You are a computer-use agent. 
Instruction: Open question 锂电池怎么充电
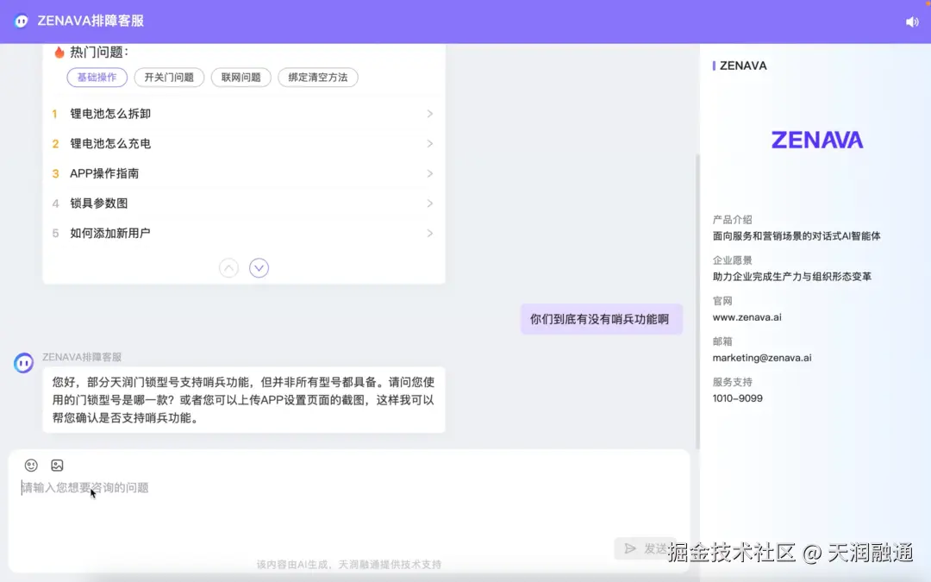pos(110,144)
